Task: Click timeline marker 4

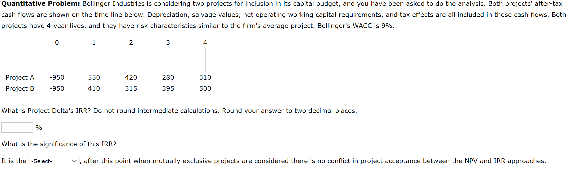Action: click(205, 42)
